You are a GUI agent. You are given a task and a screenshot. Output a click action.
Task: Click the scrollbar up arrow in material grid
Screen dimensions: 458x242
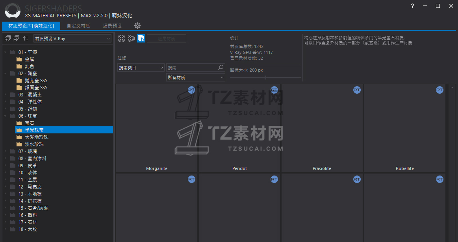click(x=452, y=88)
